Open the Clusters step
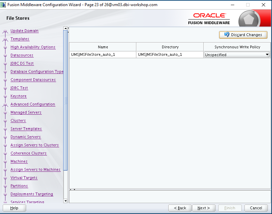The width and height of the screenshot is (272, 214). pos(18,120)
